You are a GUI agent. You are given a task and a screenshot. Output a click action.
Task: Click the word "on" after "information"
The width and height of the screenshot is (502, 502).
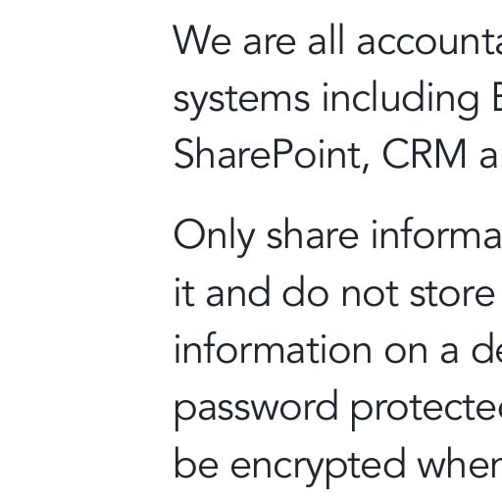point(406,353)
